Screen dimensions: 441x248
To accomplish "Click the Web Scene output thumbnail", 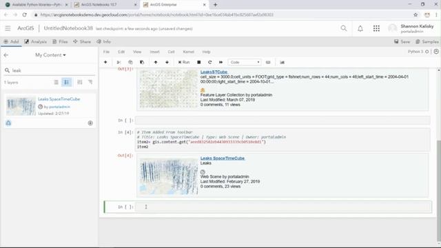I will (169, 176).
